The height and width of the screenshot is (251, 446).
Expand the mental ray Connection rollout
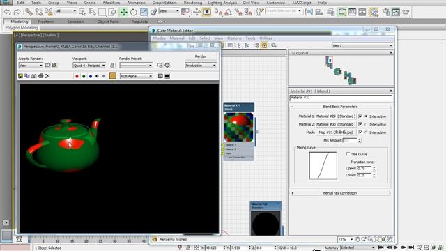click(340, 193)
